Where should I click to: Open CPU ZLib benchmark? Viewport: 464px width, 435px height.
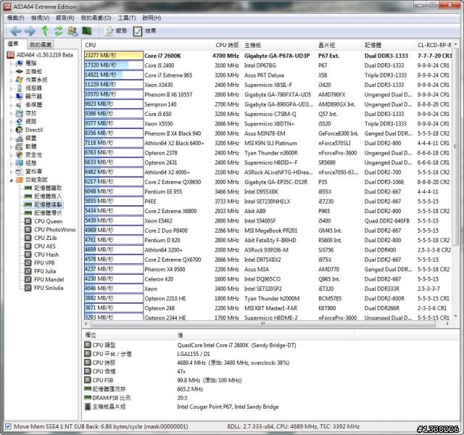45,238
